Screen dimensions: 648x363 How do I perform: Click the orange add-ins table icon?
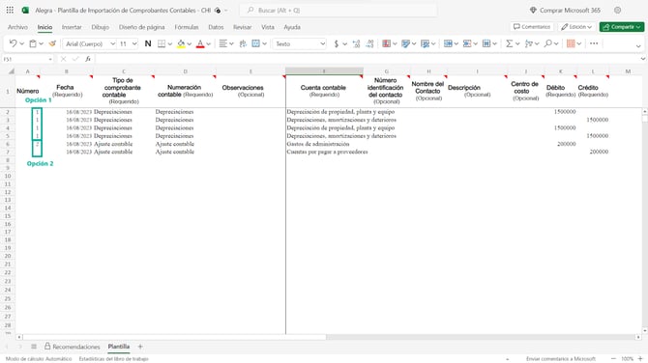pos(571,43)
